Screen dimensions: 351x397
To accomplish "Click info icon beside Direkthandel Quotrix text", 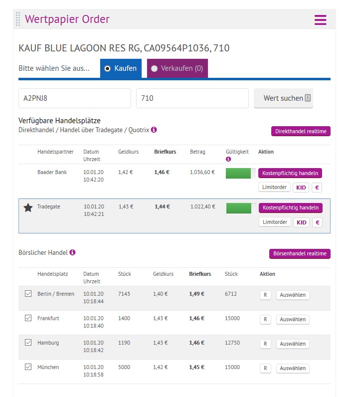I will pos(154,130).
